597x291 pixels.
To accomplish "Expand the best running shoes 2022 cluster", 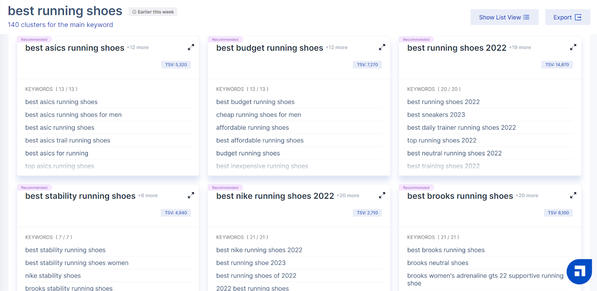I will point(573,47).
